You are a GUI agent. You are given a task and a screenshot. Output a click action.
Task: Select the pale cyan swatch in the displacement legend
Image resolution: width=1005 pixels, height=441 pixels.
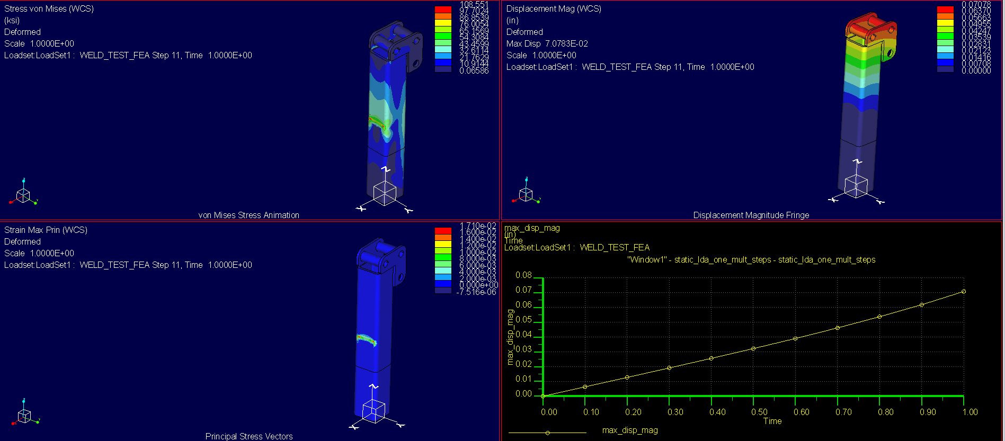click(945, 49)
